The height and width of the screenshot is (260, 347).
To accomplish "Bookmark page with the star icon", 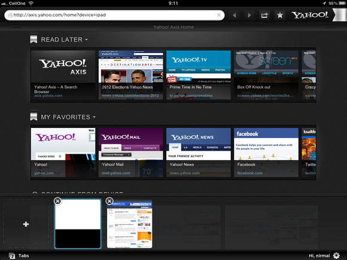I will pyautogui.click(x=280, y=15).
